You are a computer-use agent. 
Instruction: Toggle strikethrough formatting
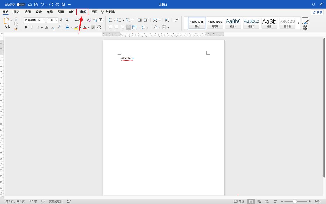(46, 27)
